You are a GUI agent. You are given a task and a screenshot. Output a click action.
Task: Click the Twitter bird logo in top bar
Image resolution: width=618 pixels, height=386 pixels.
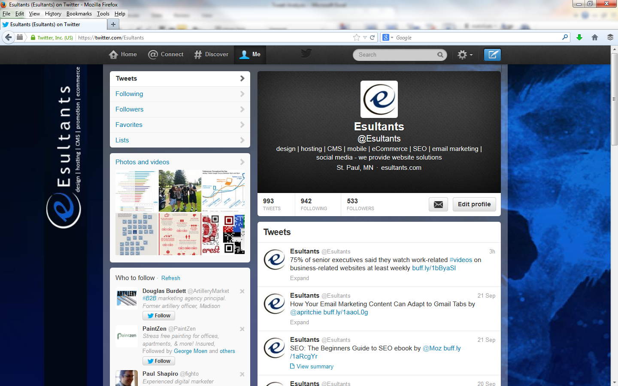[306, 53]
